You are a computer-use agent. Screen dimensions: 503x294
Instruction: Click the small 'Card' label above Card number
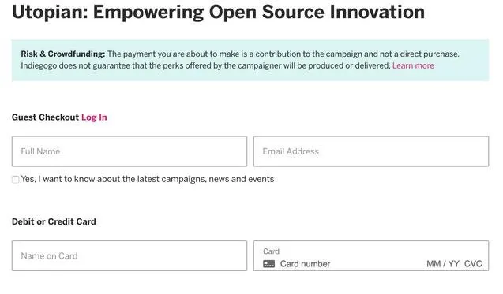point(272,251)
